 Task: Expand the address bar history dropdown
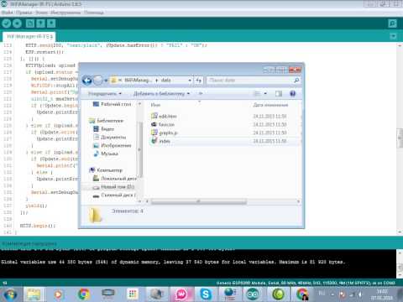point(190,81)
